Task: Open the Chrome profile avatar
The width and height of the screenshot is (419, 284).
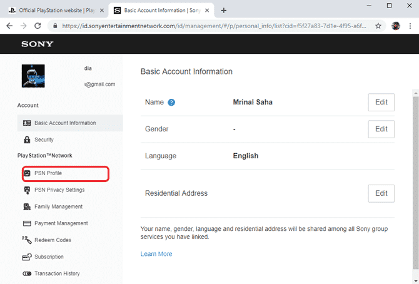Action: click(x=396, y=26)
